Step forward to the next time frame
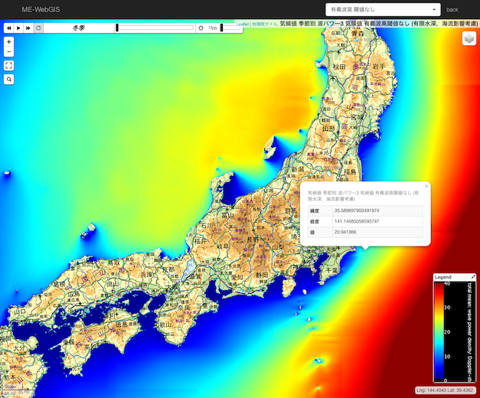480x398 pixels. pyautogui.click(x=28, y=28)
